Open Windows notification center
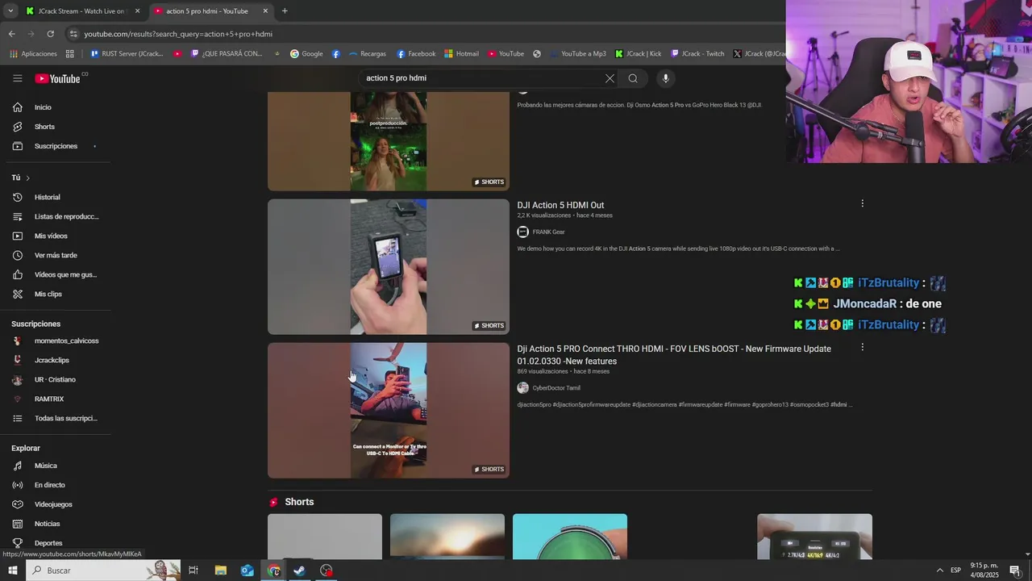 [1015, 571]
